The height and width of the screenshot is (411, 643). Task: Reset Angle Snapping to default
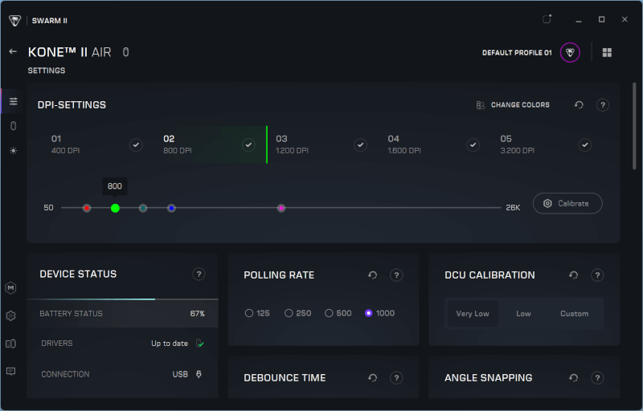[573, 378]
